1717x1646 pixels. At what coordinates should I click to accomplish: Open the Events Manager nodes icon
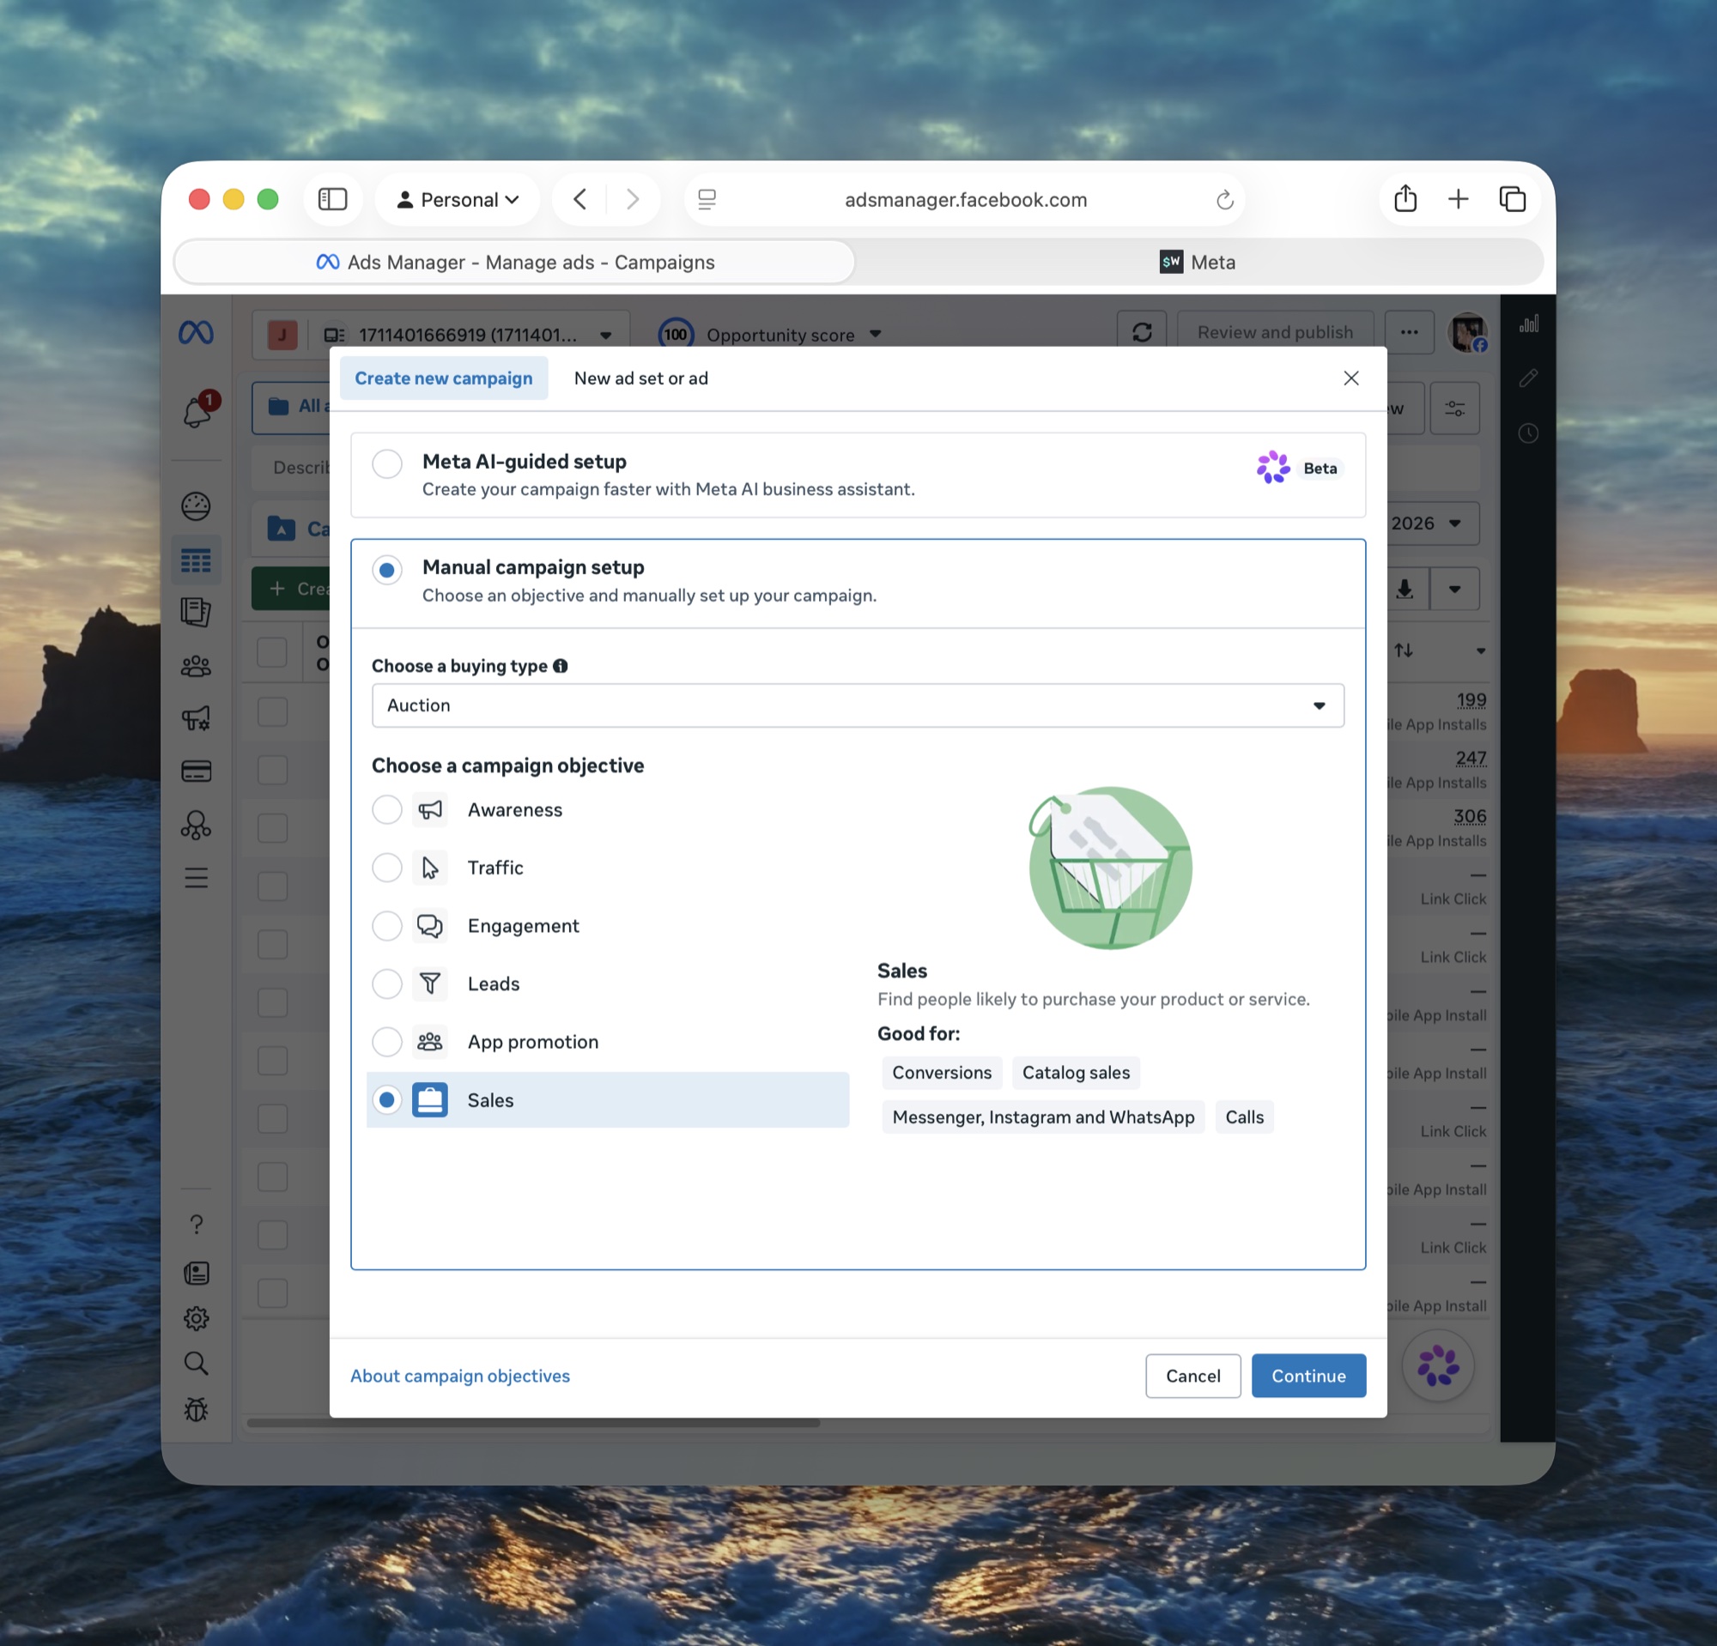pos(197,826)
